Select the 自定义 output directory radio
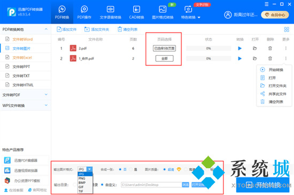 tap(102, 185)
